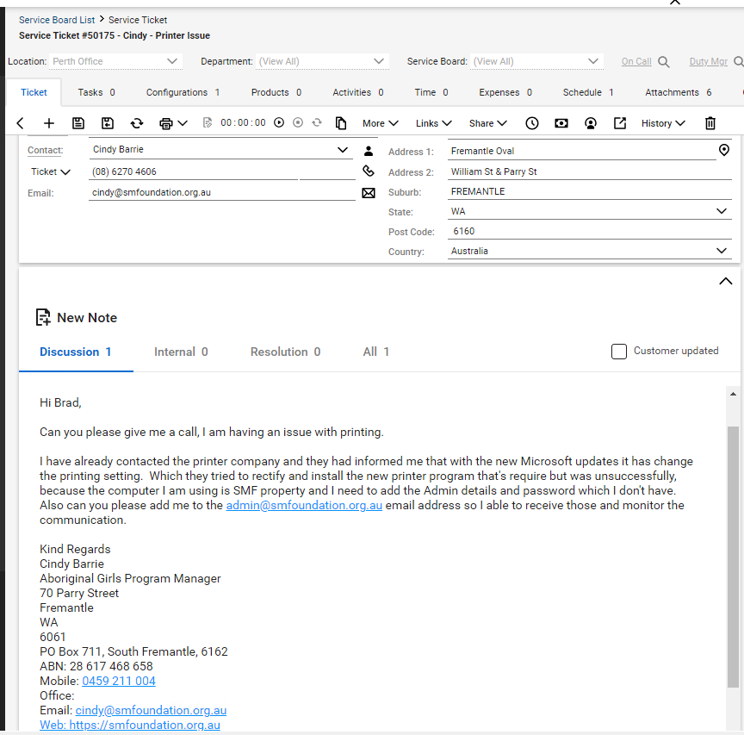744x735 pixels.
Task: Click the expense money icon in toolbar
Action: click(x=561, y=123)
